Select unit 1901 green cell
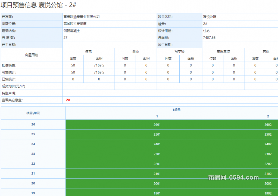 pos(157,192)
